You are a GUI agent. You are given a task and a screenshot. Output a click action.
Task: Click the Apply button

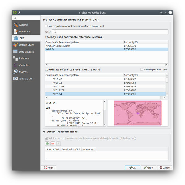[148, 168]
